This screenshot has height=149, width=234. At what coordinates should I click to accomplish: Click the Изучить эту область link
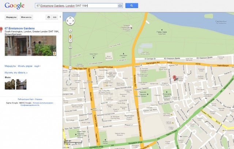[16, 73]
